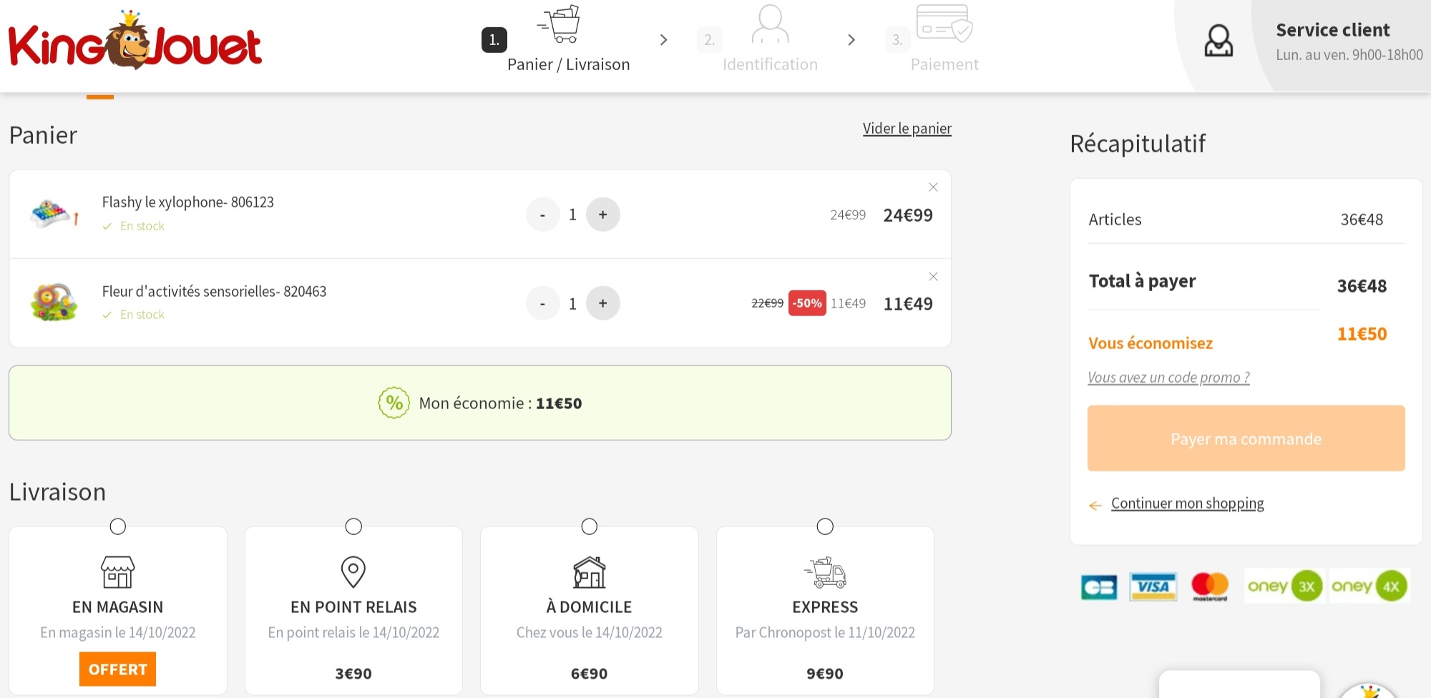Click Continuer mon shopping link
This screenshot has height=698, width=1431.
coord(1188,503)
